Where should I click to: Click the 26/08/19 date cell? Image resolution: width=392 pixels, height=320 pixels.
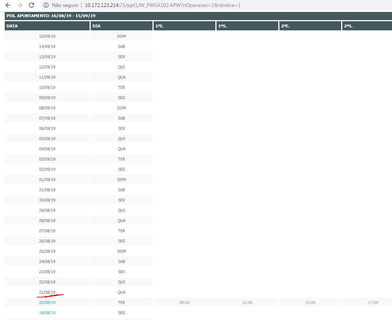coord(47,241)
